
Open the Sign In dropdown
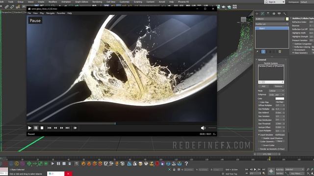[x=275, y=2]
